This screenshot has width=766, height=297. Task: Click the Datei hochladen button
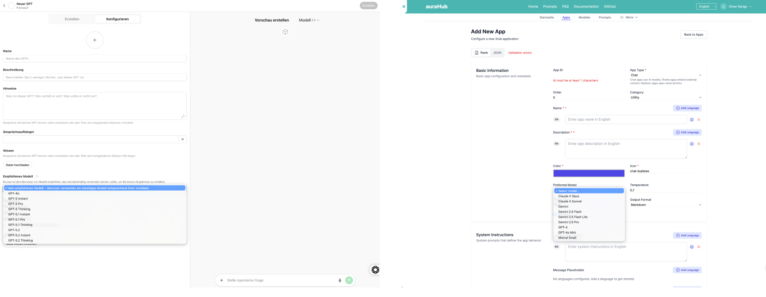tap(18, 165)
